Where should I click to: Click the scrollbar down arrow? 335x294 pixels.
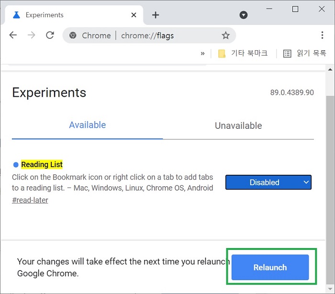330,289
